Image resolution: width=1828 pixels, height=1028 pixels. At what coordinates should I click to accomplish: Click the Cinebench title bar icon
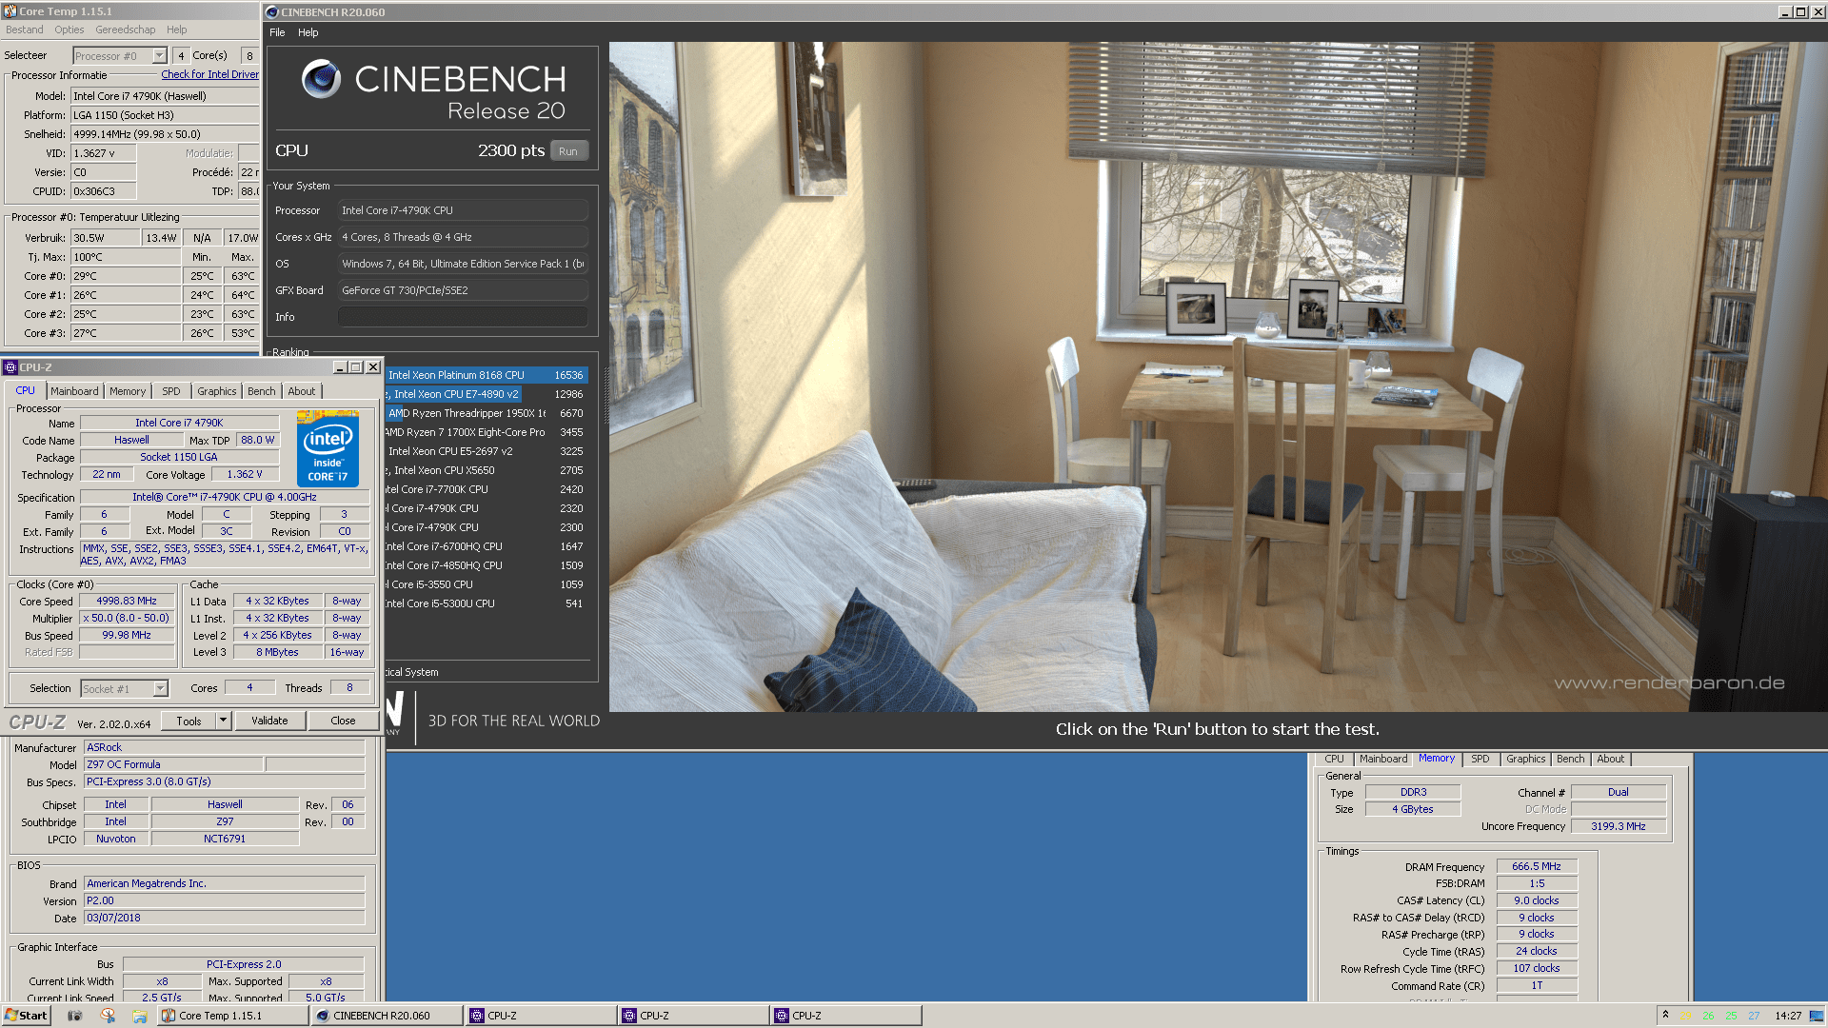click(272, 12)
